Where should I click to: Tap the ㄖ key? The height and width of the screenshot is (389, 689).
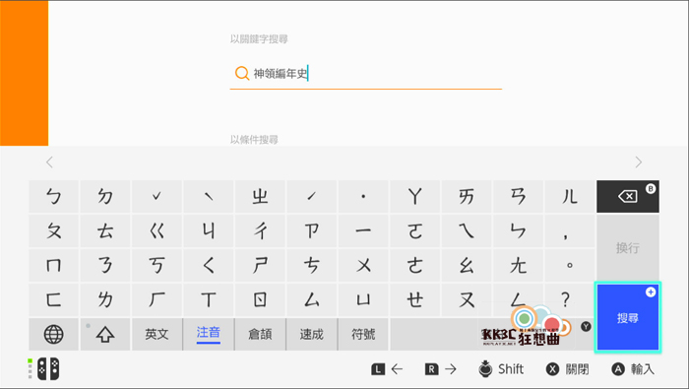[260, 299]
